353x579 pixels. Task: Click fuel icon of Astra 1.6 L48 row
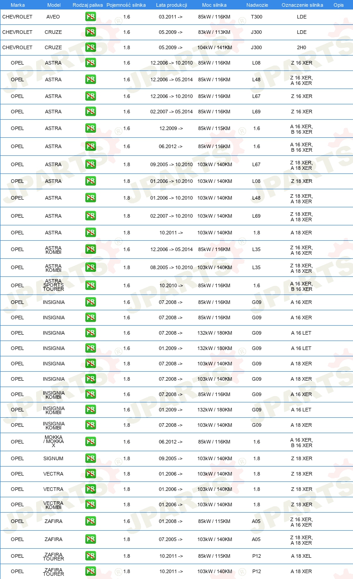90,79
